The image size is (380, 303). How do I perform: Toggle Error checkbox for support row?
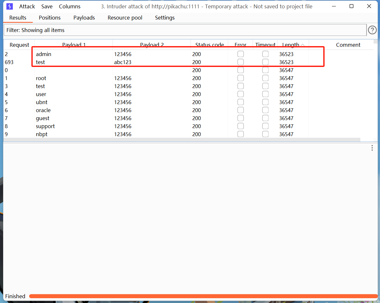(x=241, y=126)
